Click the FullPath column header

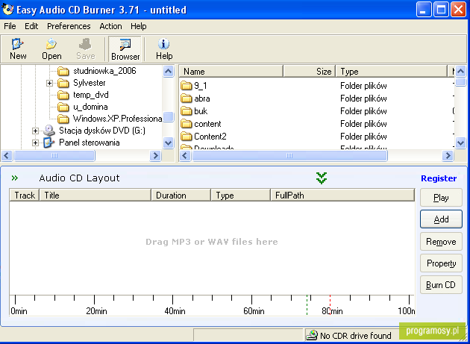(x=342, y=196)
